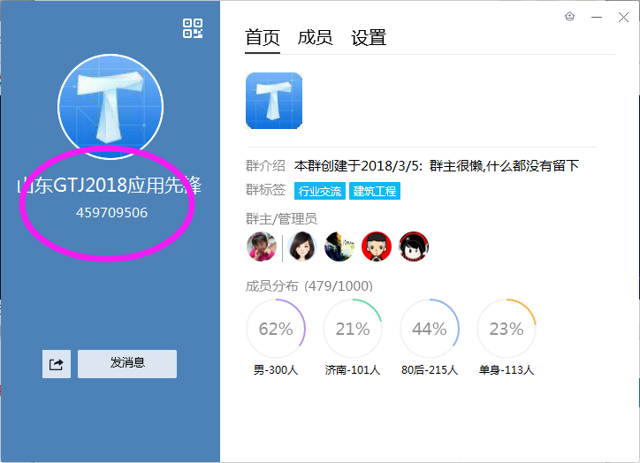Open the dark scenery photo admin avatar

click(339, 247)
